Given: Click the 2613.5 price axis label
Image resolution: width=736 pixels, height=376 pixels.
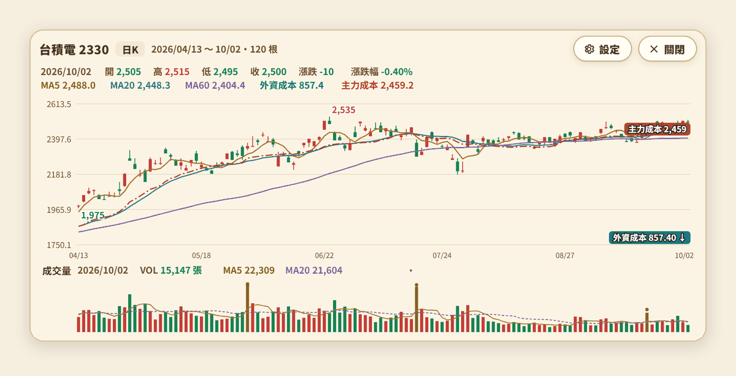Looking at the screenshot, I should (x=59, y=105).
